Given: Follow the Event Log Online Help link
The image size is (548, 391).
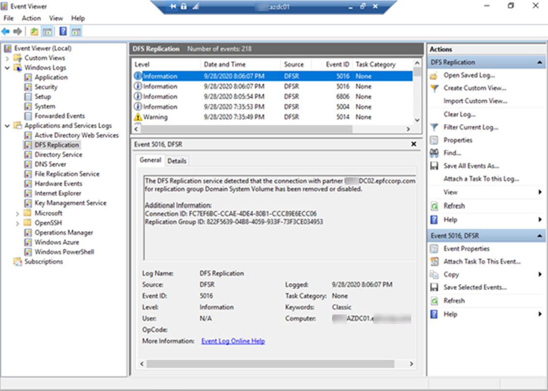Looking at the screenshot, I should pyautogui.click(x=233, y=341).
